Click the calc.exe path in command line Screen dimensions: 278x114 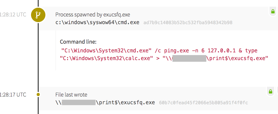click(x=105, y=58)
